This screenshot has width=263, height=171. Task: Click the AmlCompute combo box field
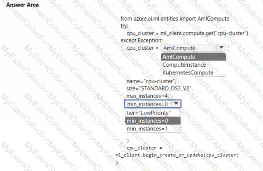click(189, 48)
